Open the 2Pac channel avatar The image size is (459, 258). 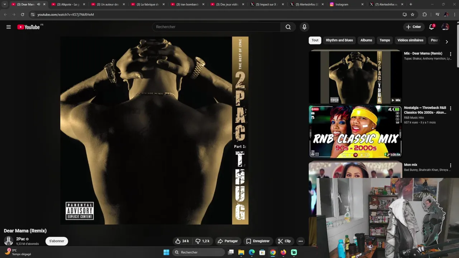(9, 241)
